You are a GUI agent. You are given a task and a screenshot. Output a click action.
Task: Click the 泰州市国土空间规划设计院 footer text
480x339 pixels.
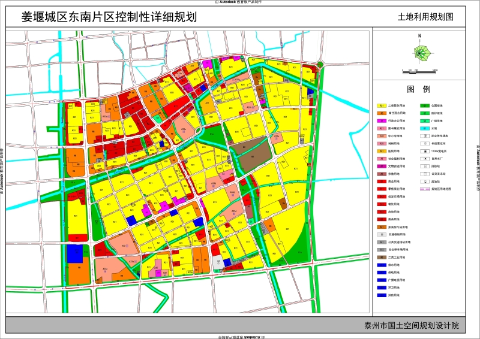(x=412, y=325)
